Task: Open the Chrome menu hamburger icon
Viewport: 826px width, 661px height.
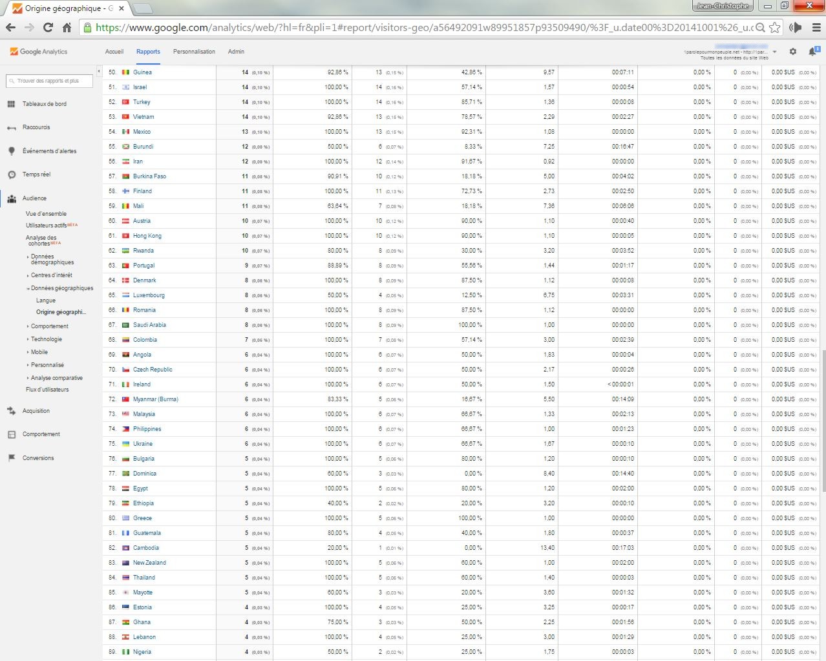Action: 816,27
